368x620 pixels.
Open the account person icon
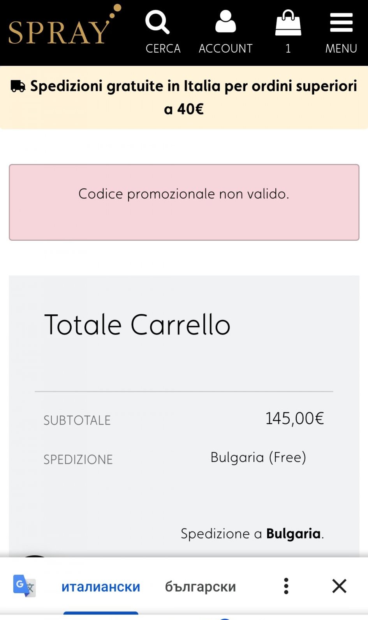225,22
